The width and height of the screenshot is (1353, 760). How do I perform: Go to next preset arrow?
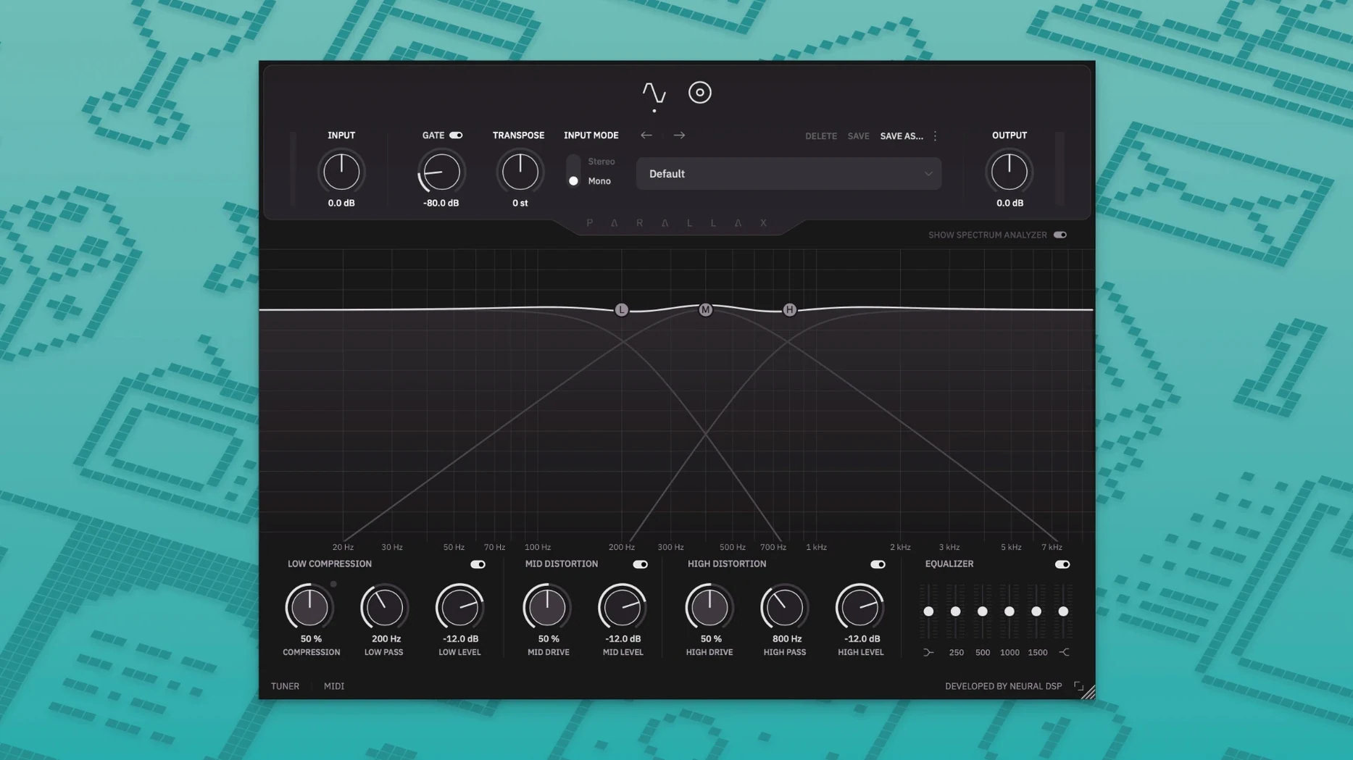[679, 135]
